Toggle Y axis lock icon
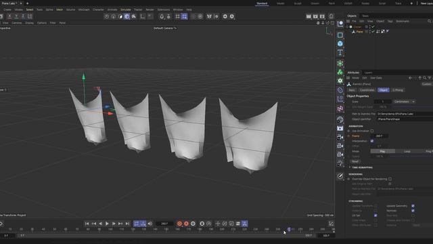The image size is (433, 244). tap(16, 16)
